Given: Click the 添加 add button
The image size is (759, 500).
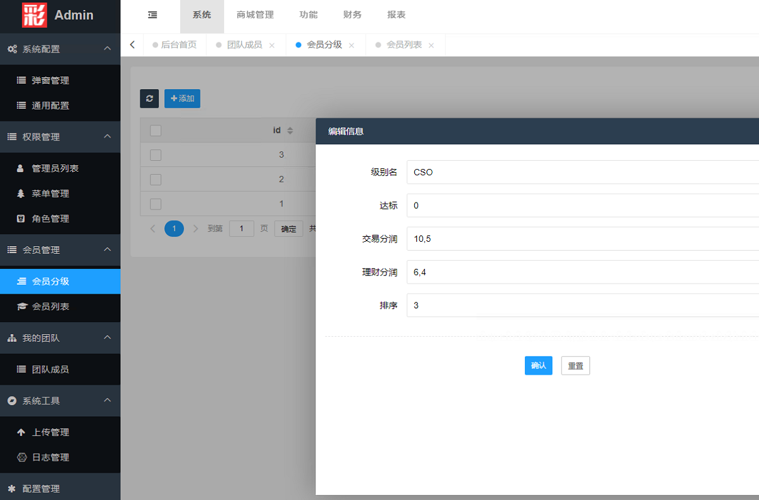Looking at the screenshot, I should coord(182,99).
